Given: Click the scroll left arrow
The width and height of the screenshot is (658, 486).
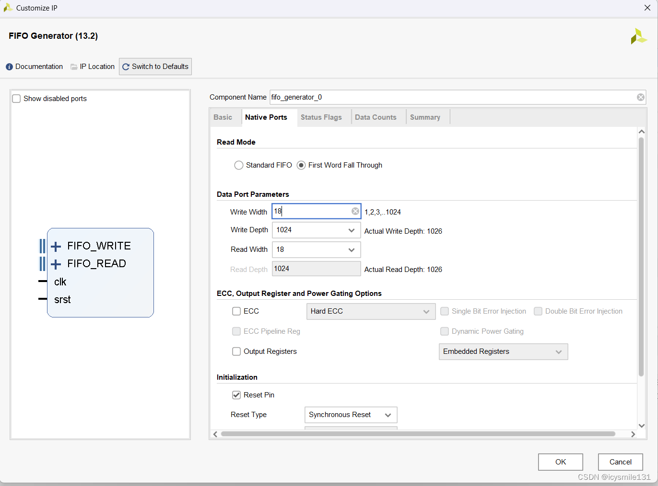Looking at the screenshot, I should click(x=215, y=434).
